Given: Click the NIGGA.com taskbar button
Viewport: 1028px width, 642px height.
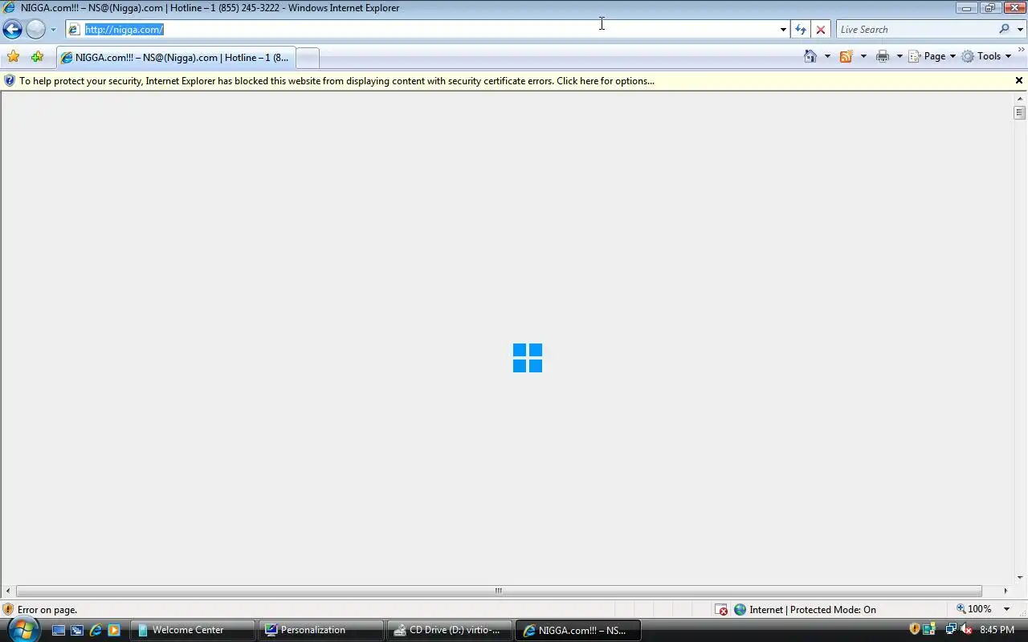Looking at the screenshot, I should pos(577,630).
